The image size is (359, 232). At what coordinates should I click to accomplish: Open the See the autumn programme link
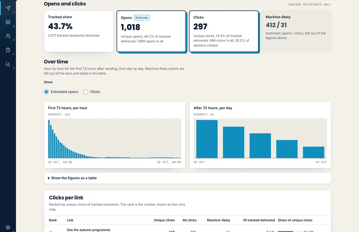pos(88,230)
